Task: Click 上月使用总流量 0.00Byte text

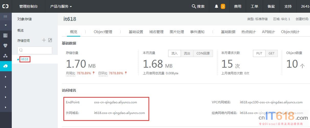Action: point(160,73)
